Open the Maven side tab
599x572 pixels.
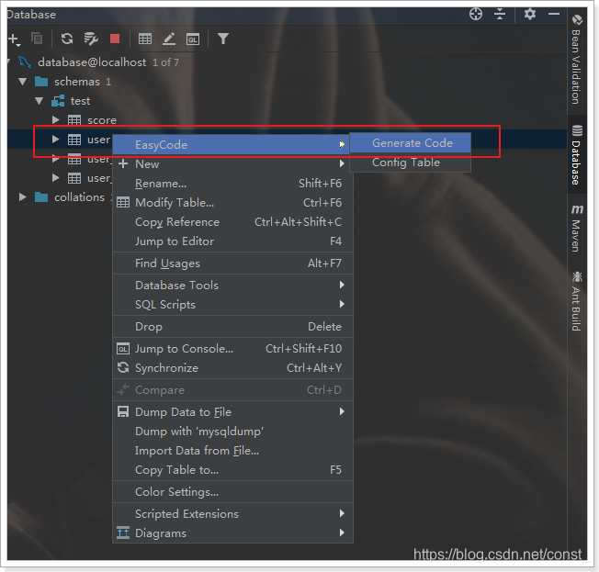tap(577, 229)
